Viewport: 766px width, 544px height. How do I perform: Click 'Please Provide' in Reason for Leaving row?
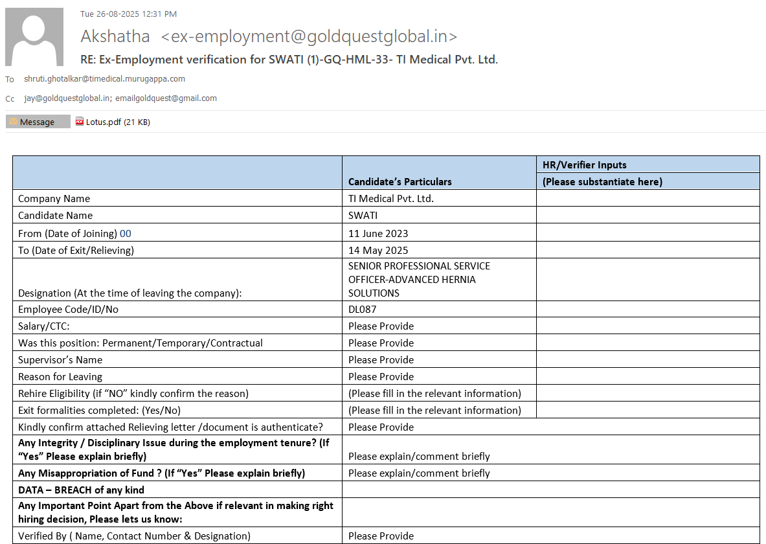click(381, 377)
